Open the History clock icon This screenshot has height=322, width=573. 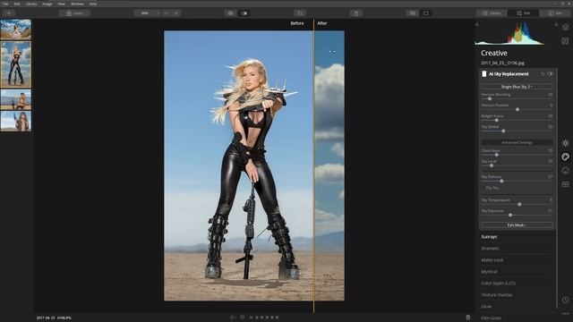point(565,300)
